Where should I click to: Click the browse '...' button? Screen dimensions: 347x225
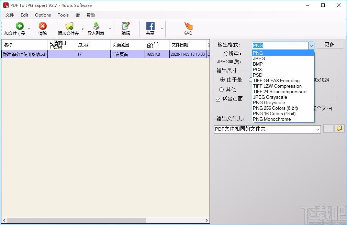coord(328,129)
